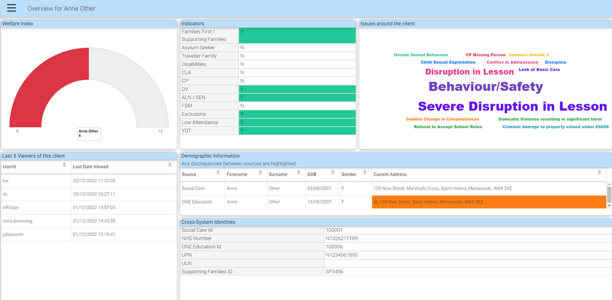Click the demographic table vertical scrollbar
Viewport: 612px width, 300px height.
coord(609,194)
